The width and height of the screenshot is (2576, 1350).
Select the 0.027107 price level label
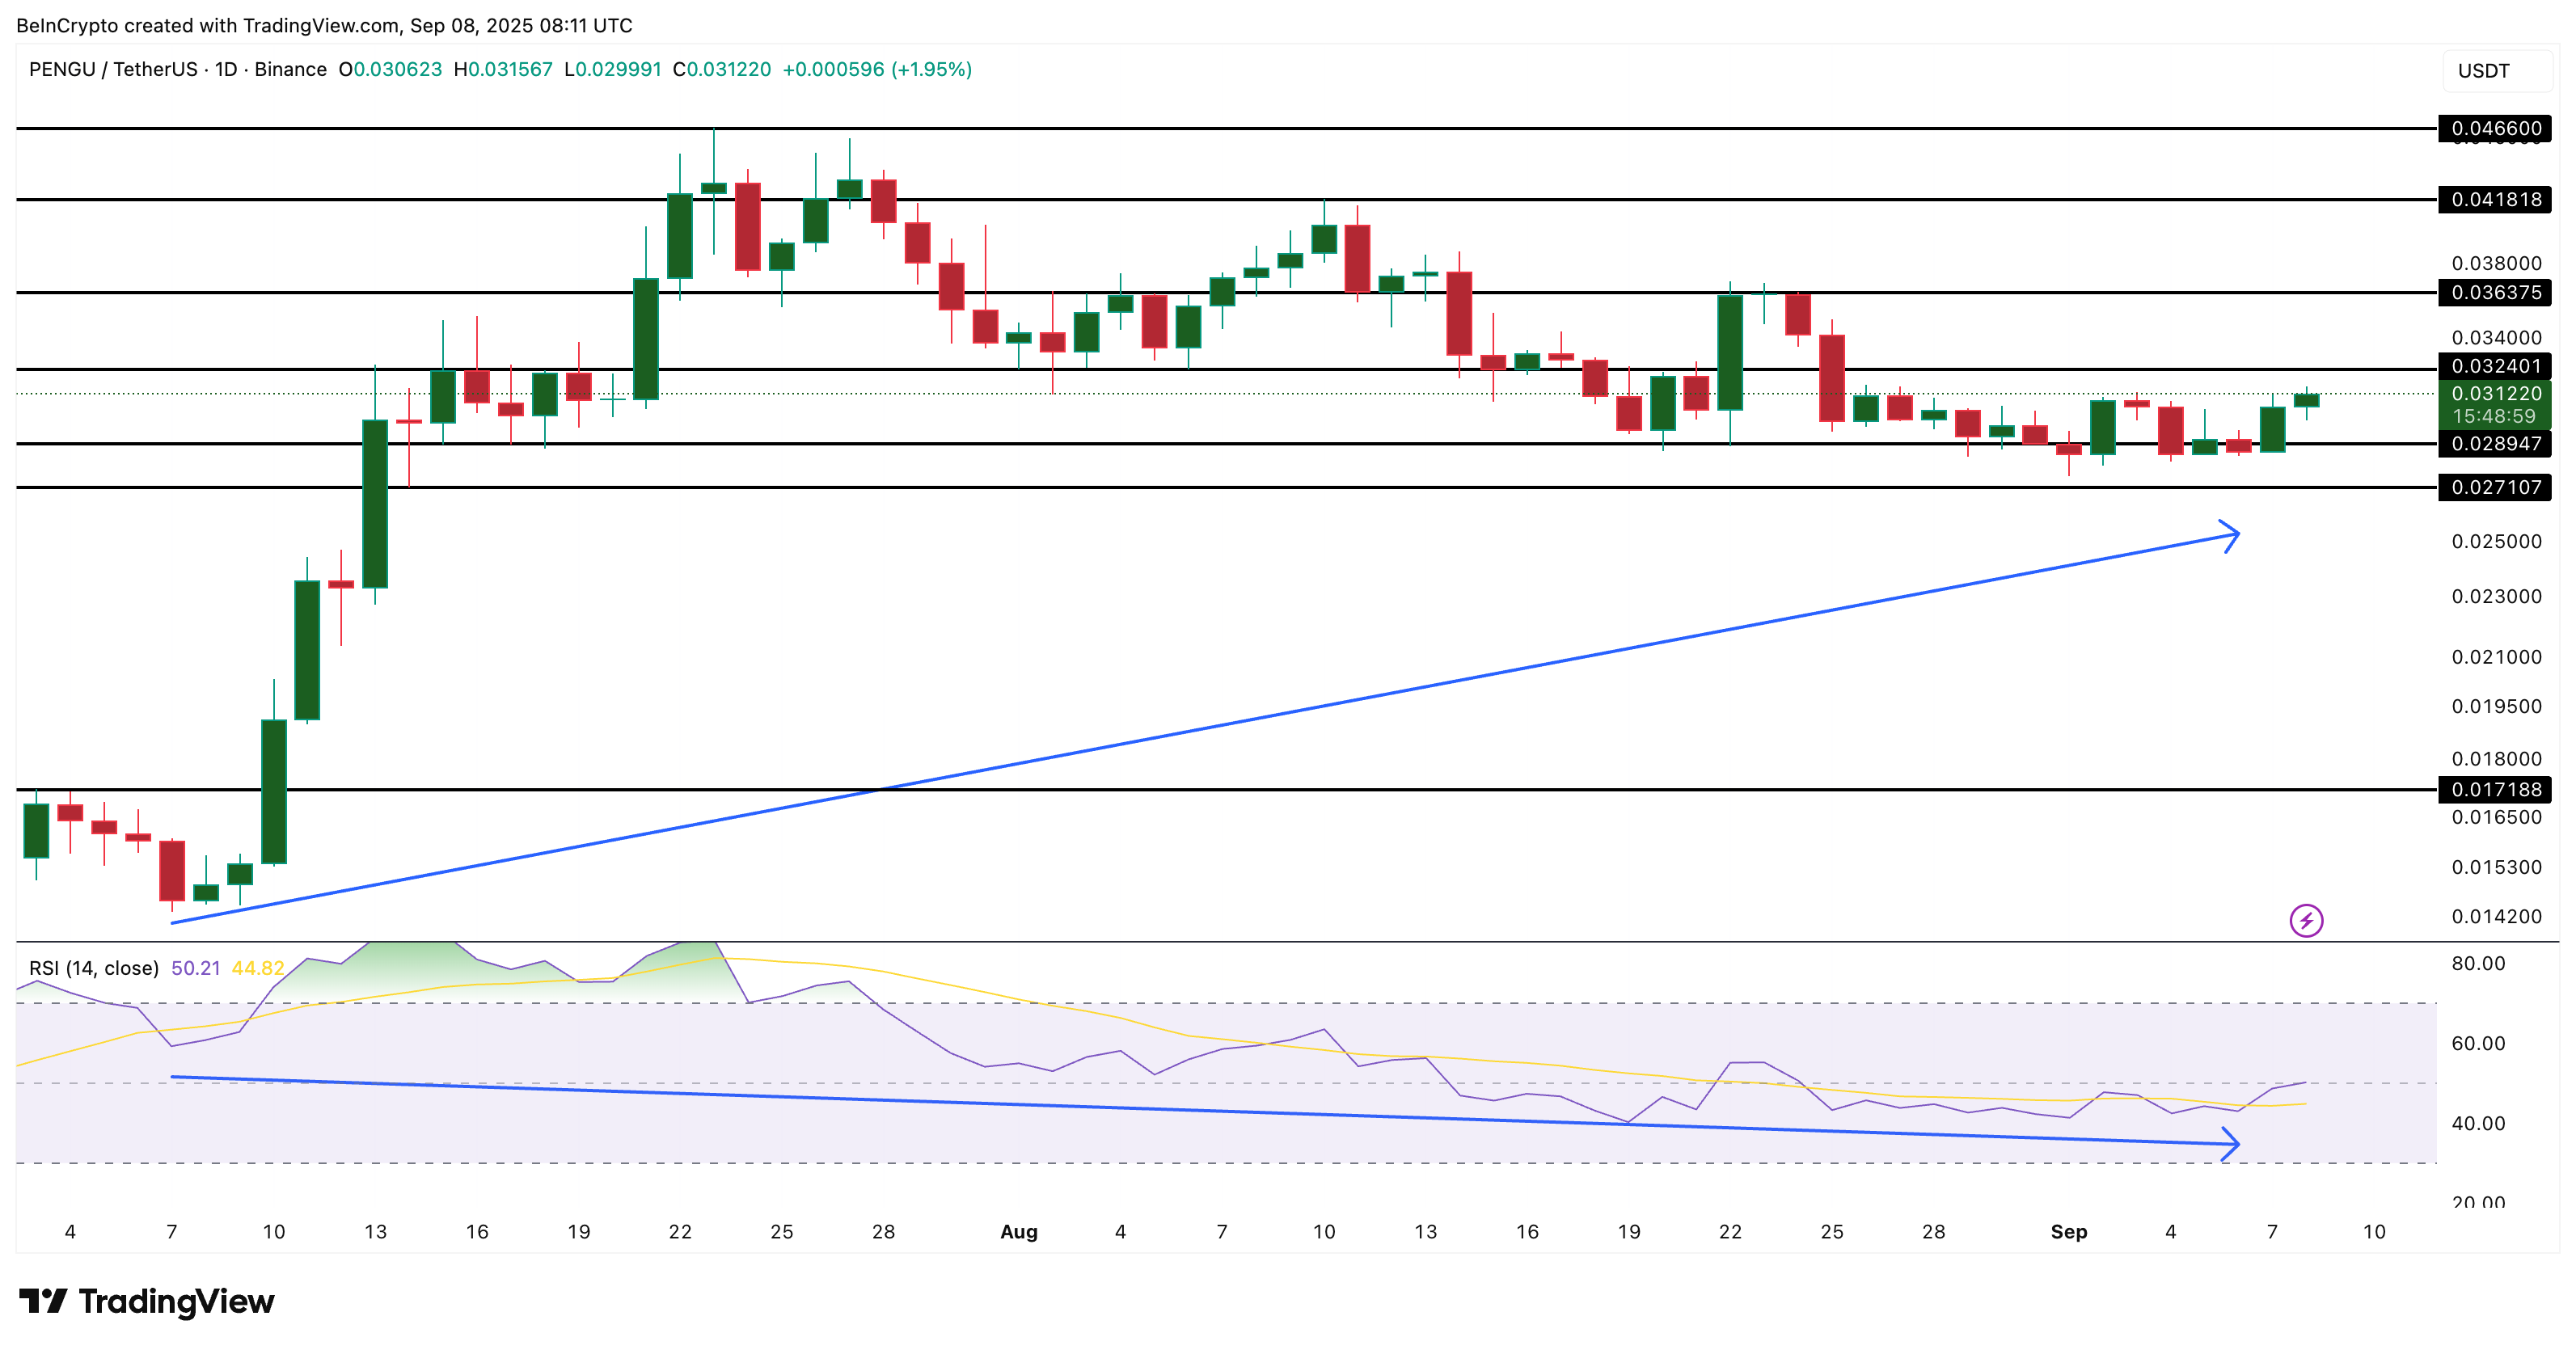point(2495,487)
